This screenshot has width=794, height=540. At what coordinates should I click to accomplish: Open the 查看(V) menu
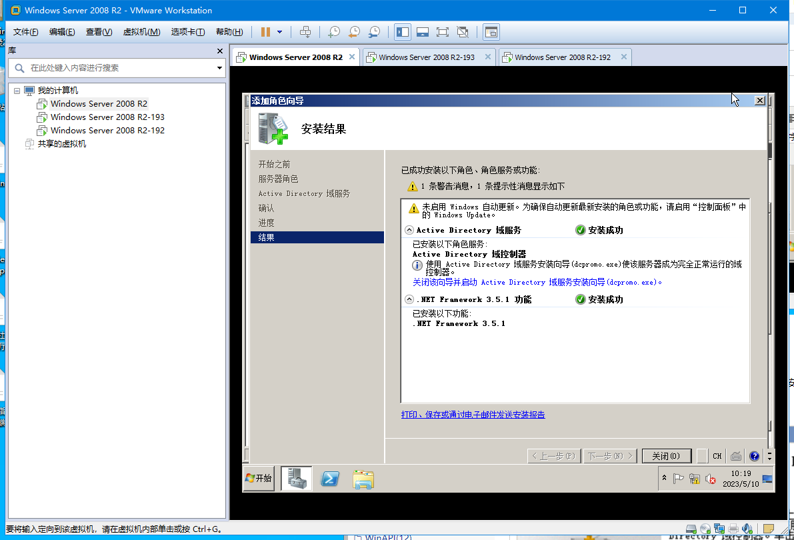tap(99, 32)
